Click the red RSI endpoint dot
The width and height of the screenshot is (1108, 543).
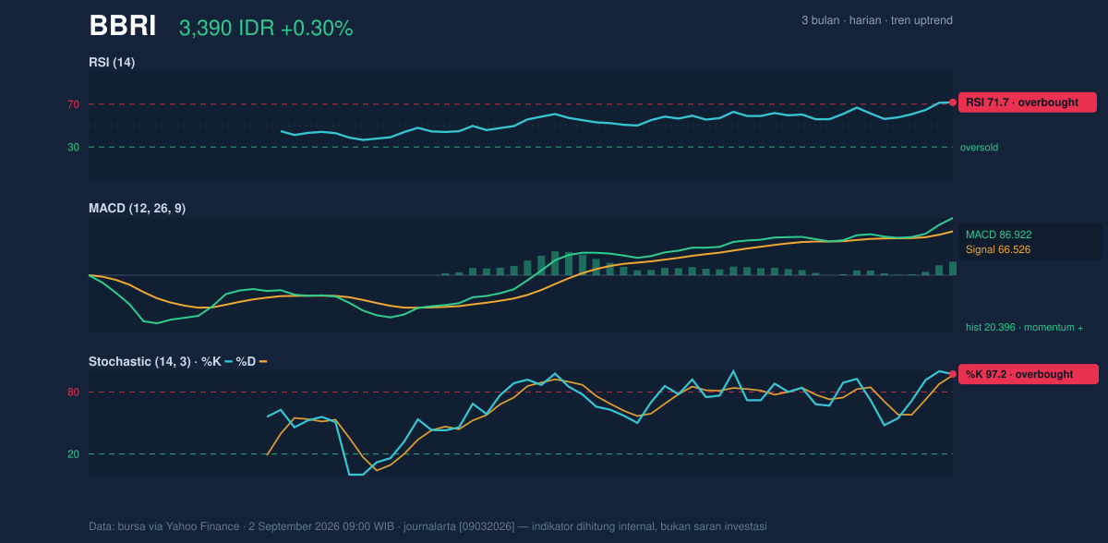[953, 103]
